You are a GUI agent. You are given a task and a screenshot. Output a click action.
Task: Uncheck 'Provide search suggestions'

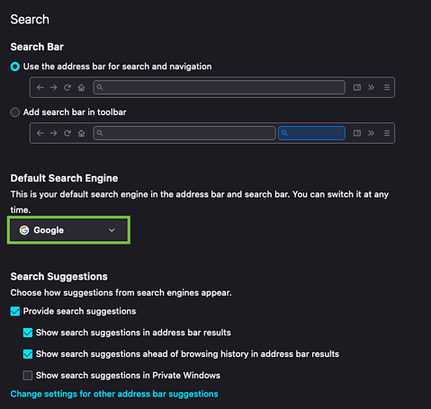pos(15,311)
